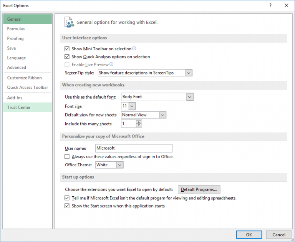
Task: Toggle Tell me if Excel isn't the default program
Action: (x=67, y=198)
